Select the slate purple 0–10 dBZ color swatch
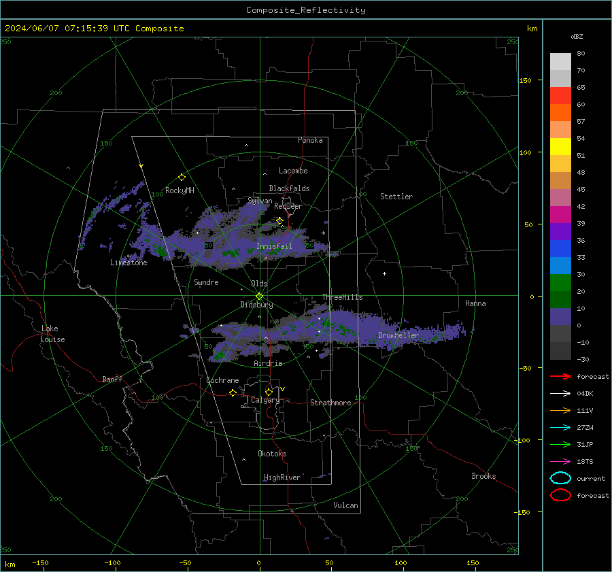 [x=560, y=316]
